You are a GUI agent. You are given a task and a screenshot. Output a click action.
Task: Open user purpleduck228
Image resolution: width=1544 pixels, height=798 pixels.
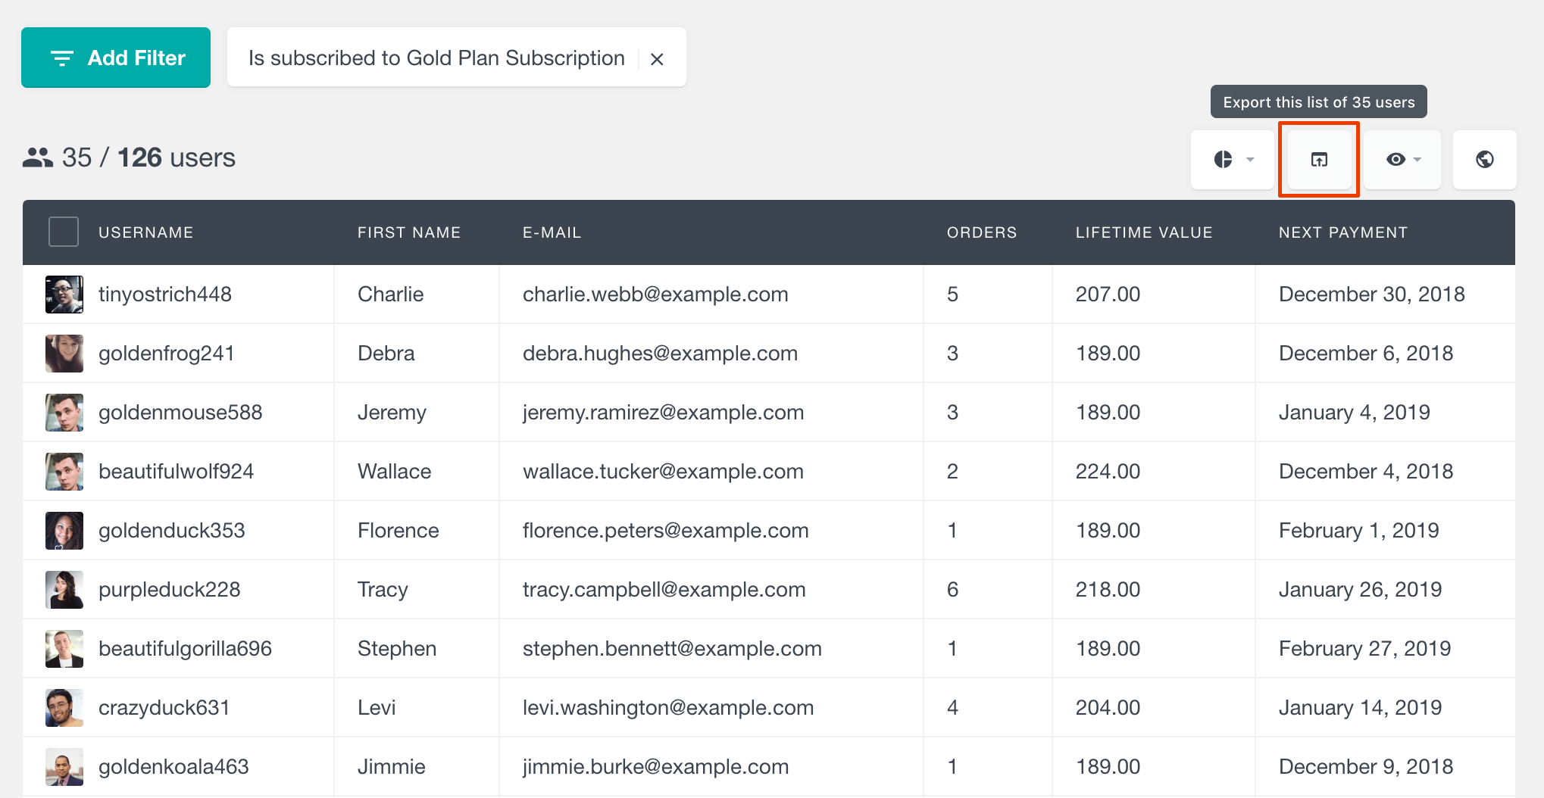click(x=170, y=590)
